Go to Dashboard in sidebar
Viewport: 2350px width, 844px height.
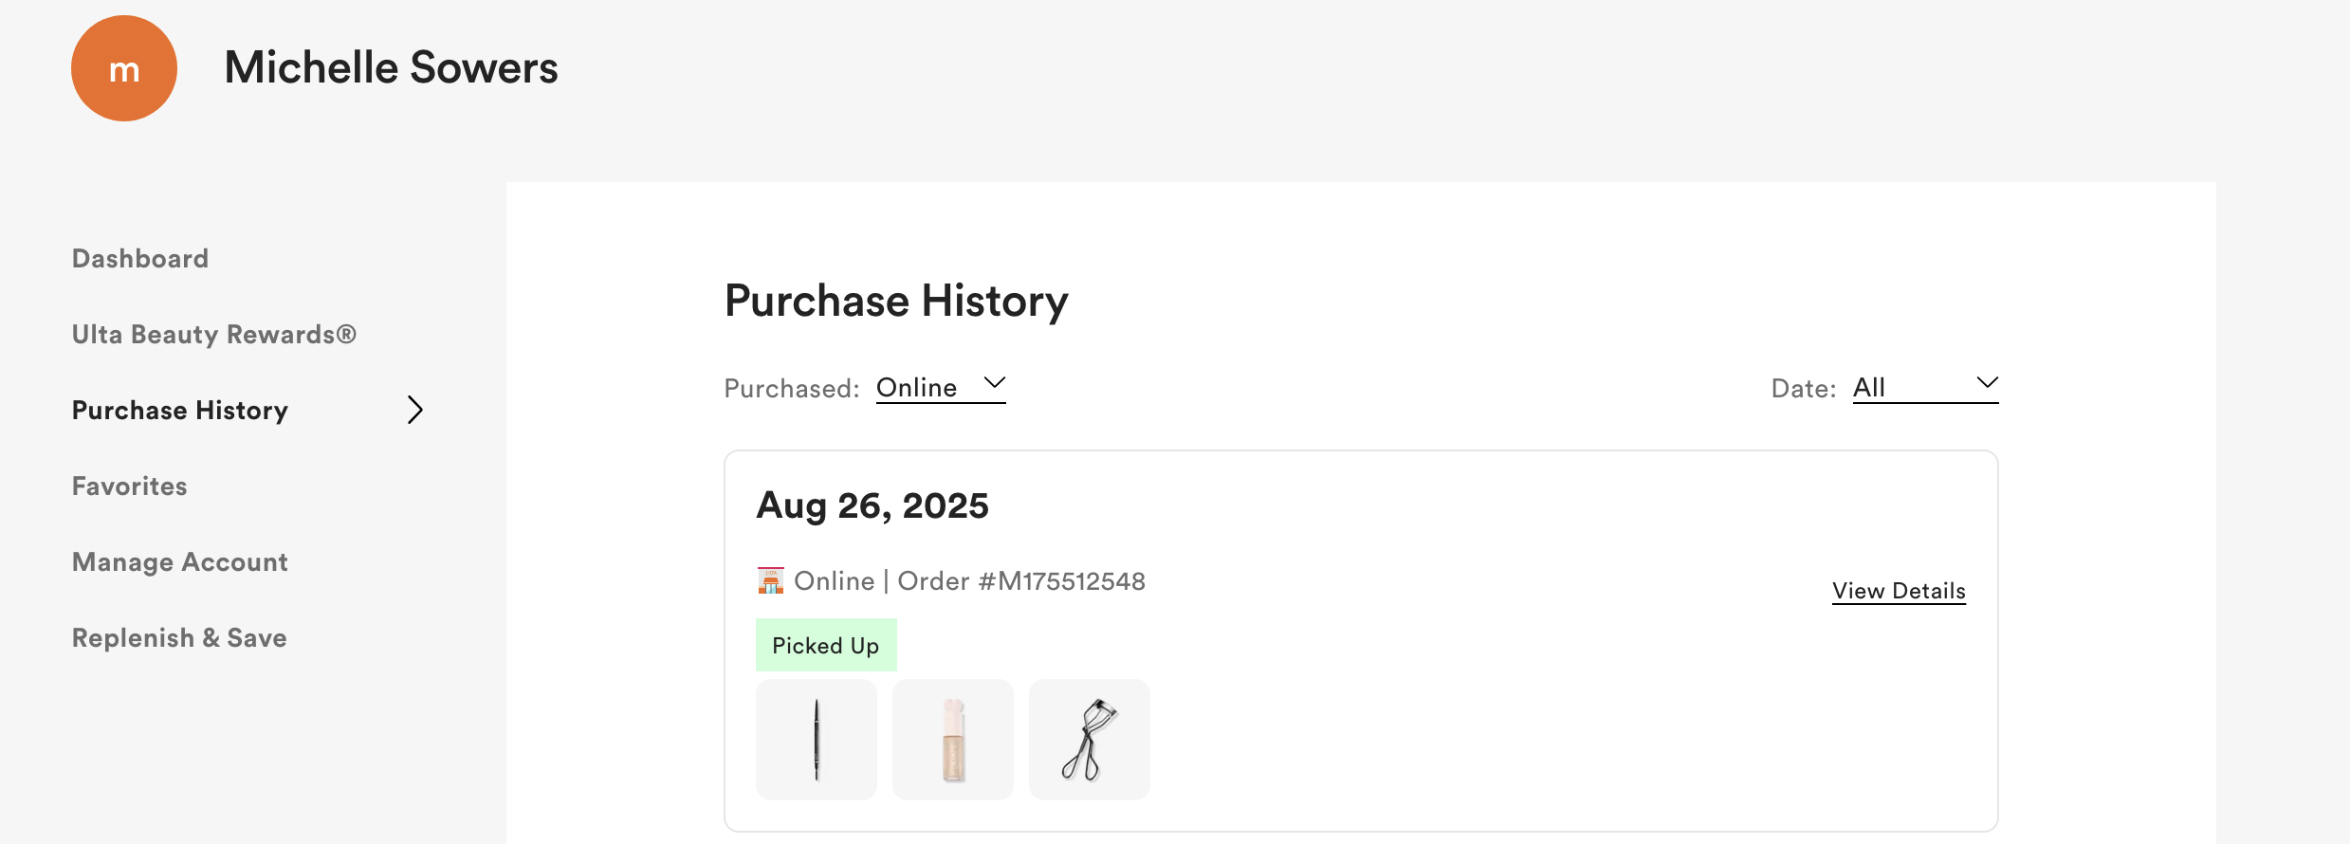tap(140, 259)
